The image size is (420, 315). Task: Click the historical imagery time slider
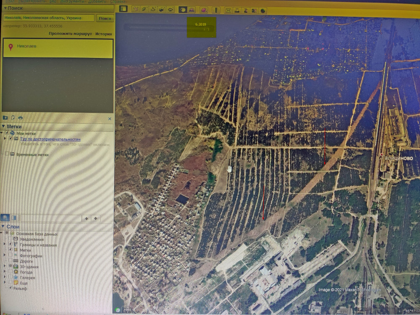[x=168, y=28]
